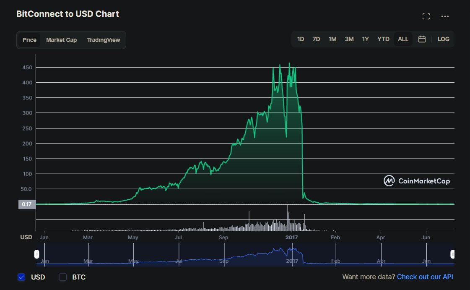Select the 3M time range
The height and width of the screenshot is (290, 470).
coord(349,39)
